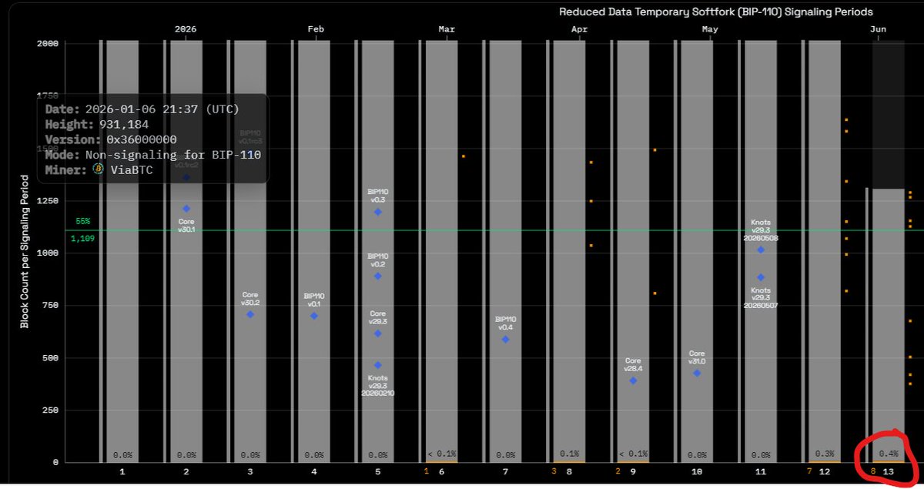Select the Core v29.3 diamond marker
Image resolution: width=924 pixels, height=489 pixels.
[378, 333]
